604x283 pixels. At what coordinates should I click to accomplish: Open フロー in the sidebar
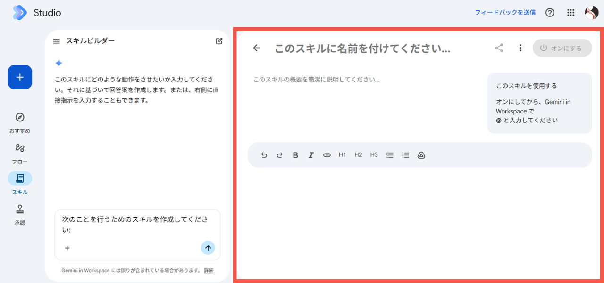[x=20, y=154]
